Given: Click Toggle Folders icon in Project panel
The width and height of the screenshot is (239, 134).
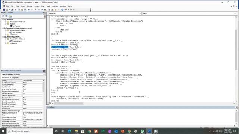Looking at the screenshot, I should 10,16.
